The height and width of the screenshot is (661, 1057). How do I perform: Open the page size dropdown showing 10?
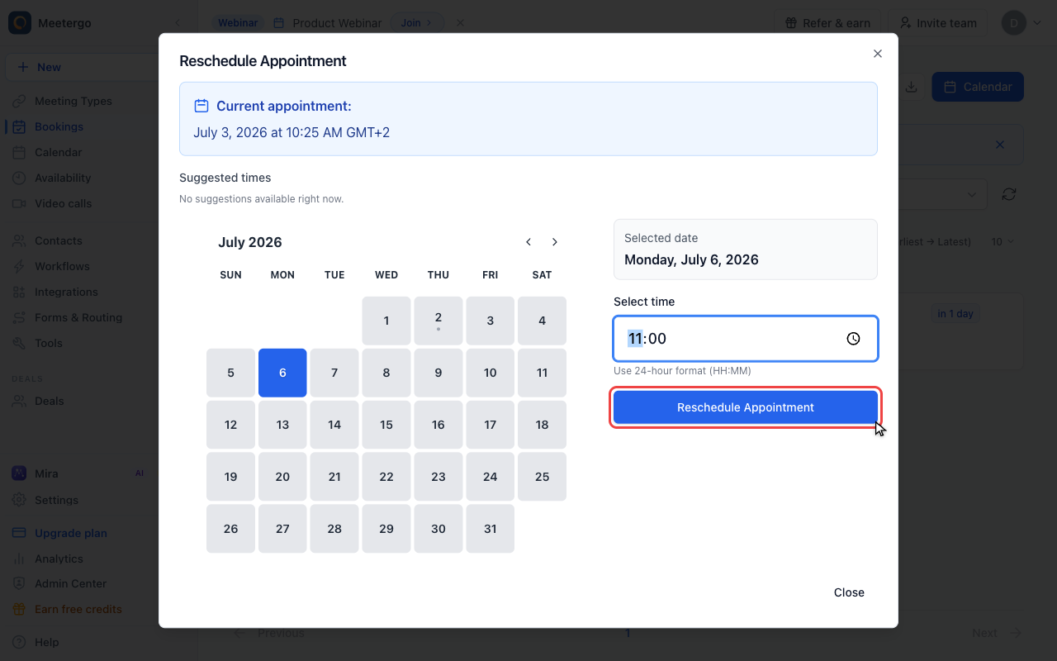tap(1002, 242)
